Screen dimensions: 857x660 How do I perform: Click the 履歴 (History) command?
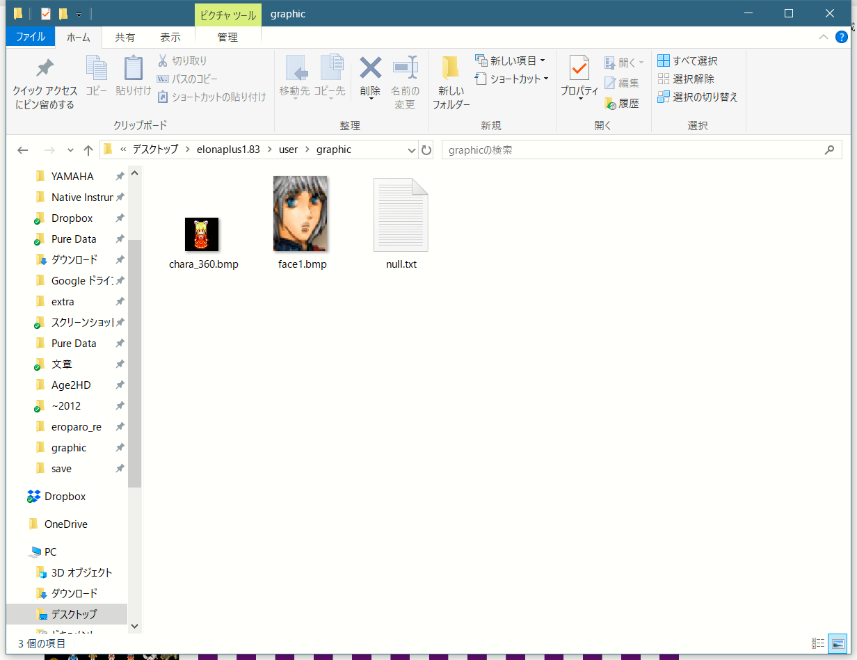click(622, 103)
